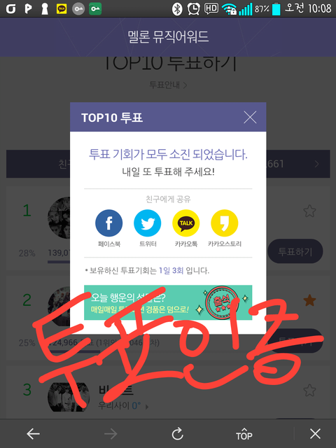Go back with the browser left arrow
Screen dimensions: 336x448
[33, 434]
